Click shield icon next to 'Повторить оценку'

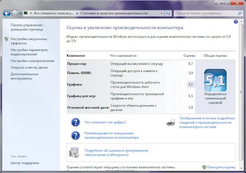[x=204, y=167]
